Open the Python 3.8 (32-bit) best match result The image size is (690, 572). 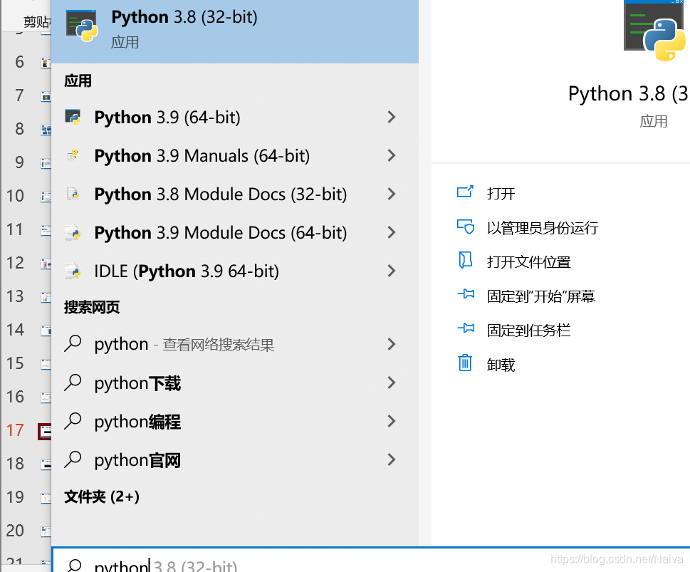click(x=234, y=31)
